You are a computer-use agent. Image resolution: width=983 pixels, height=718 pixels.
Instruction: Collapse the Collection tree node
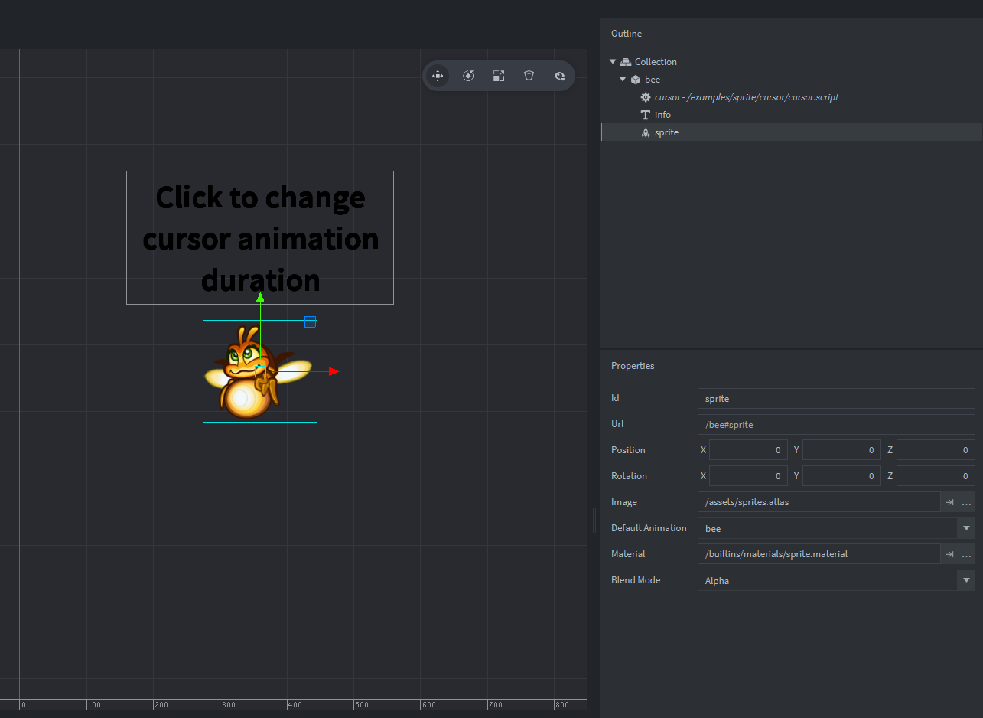pos(613,62)
